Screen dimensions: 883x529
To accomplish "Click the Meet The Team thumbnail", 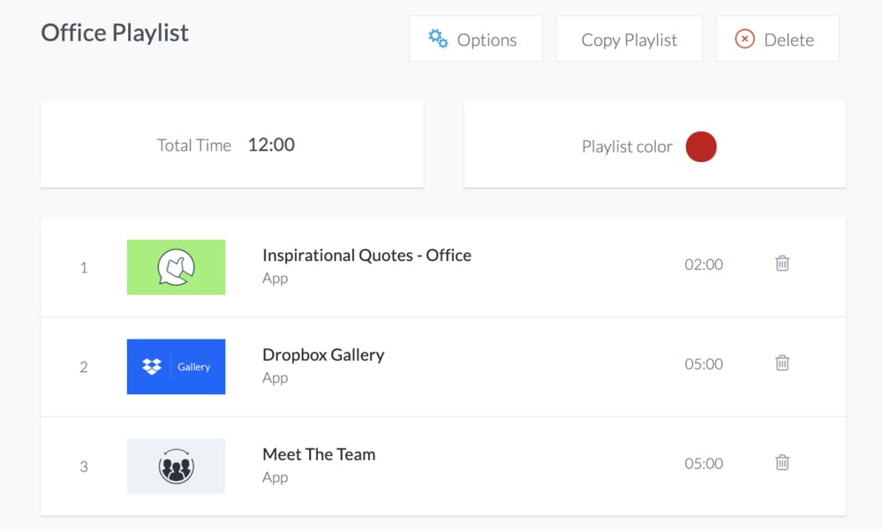I will [177, 466].
